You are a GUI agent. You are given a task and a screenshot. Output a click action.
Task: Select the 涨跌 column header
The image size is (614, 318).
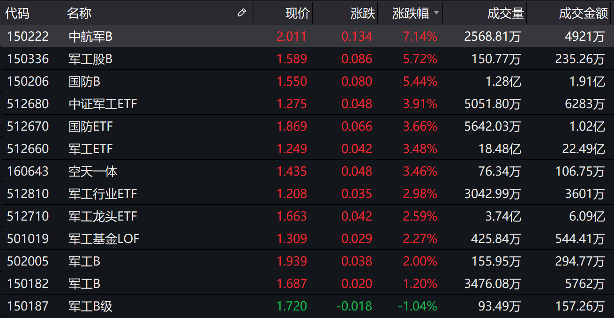click(363, 14)
